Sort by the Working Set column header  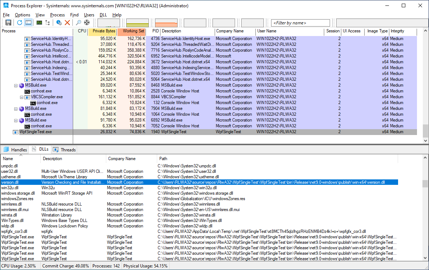pos(132,31)
